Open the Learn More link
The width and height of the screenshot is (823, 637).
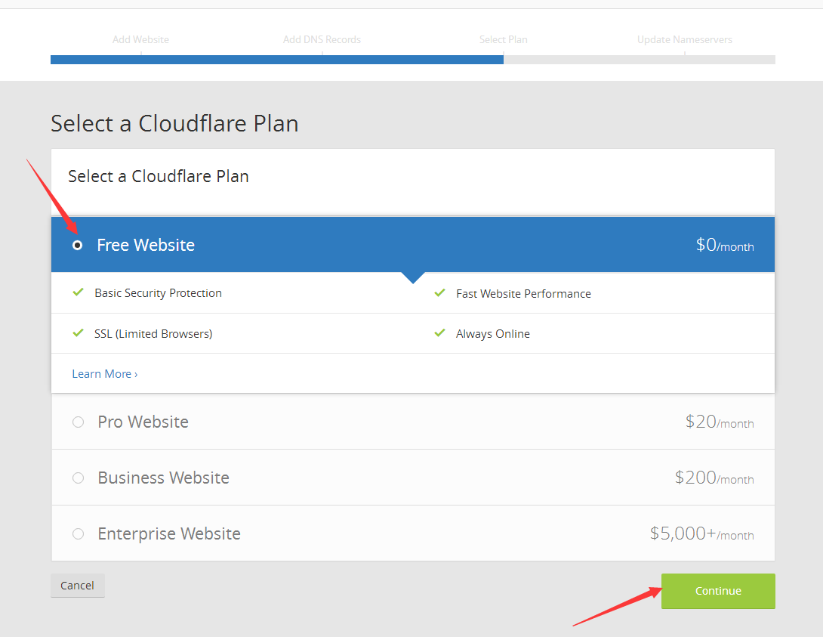[105, 374]
